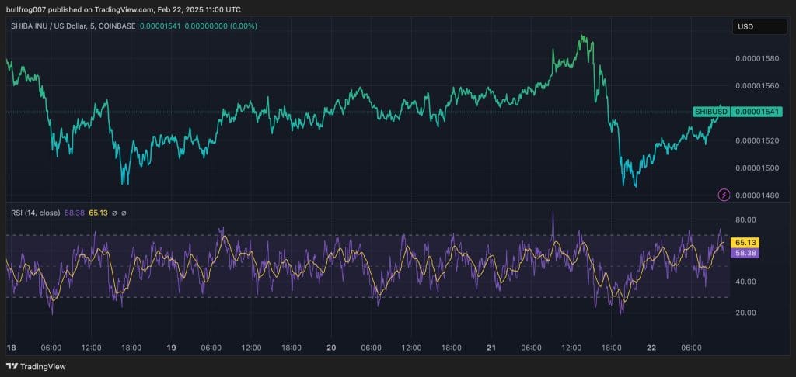Click the 0.00001560 price axis label

pos(757,85)
